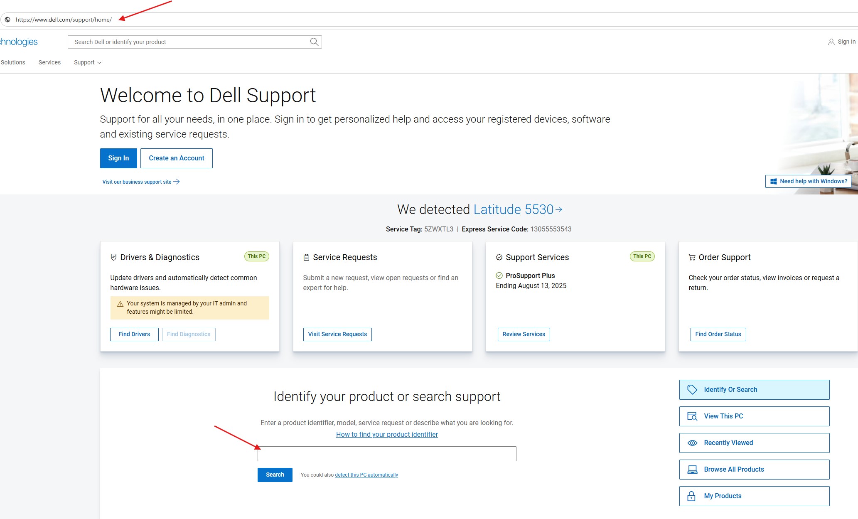Open the Solutions menu item
Screen dimensions: 858x519
[13, 62]
